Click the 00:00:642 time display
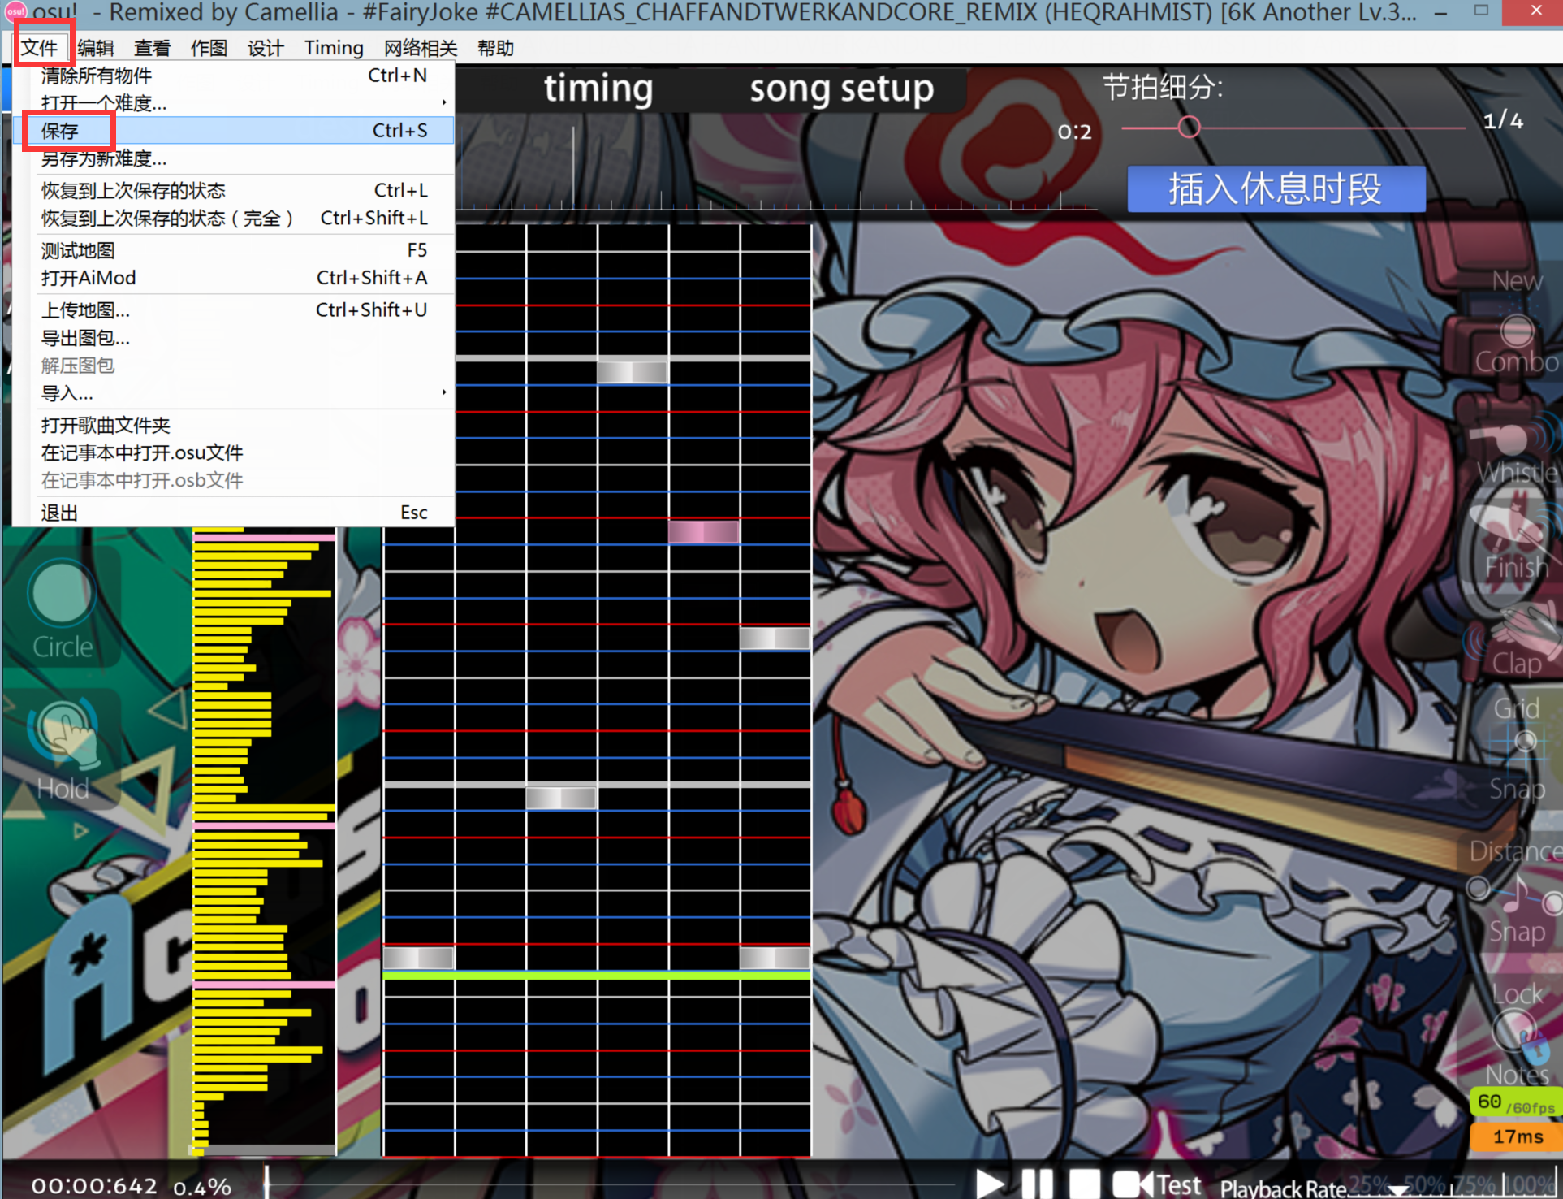This screenshot has height=1199, width=1563. (x=94, y=1186)
